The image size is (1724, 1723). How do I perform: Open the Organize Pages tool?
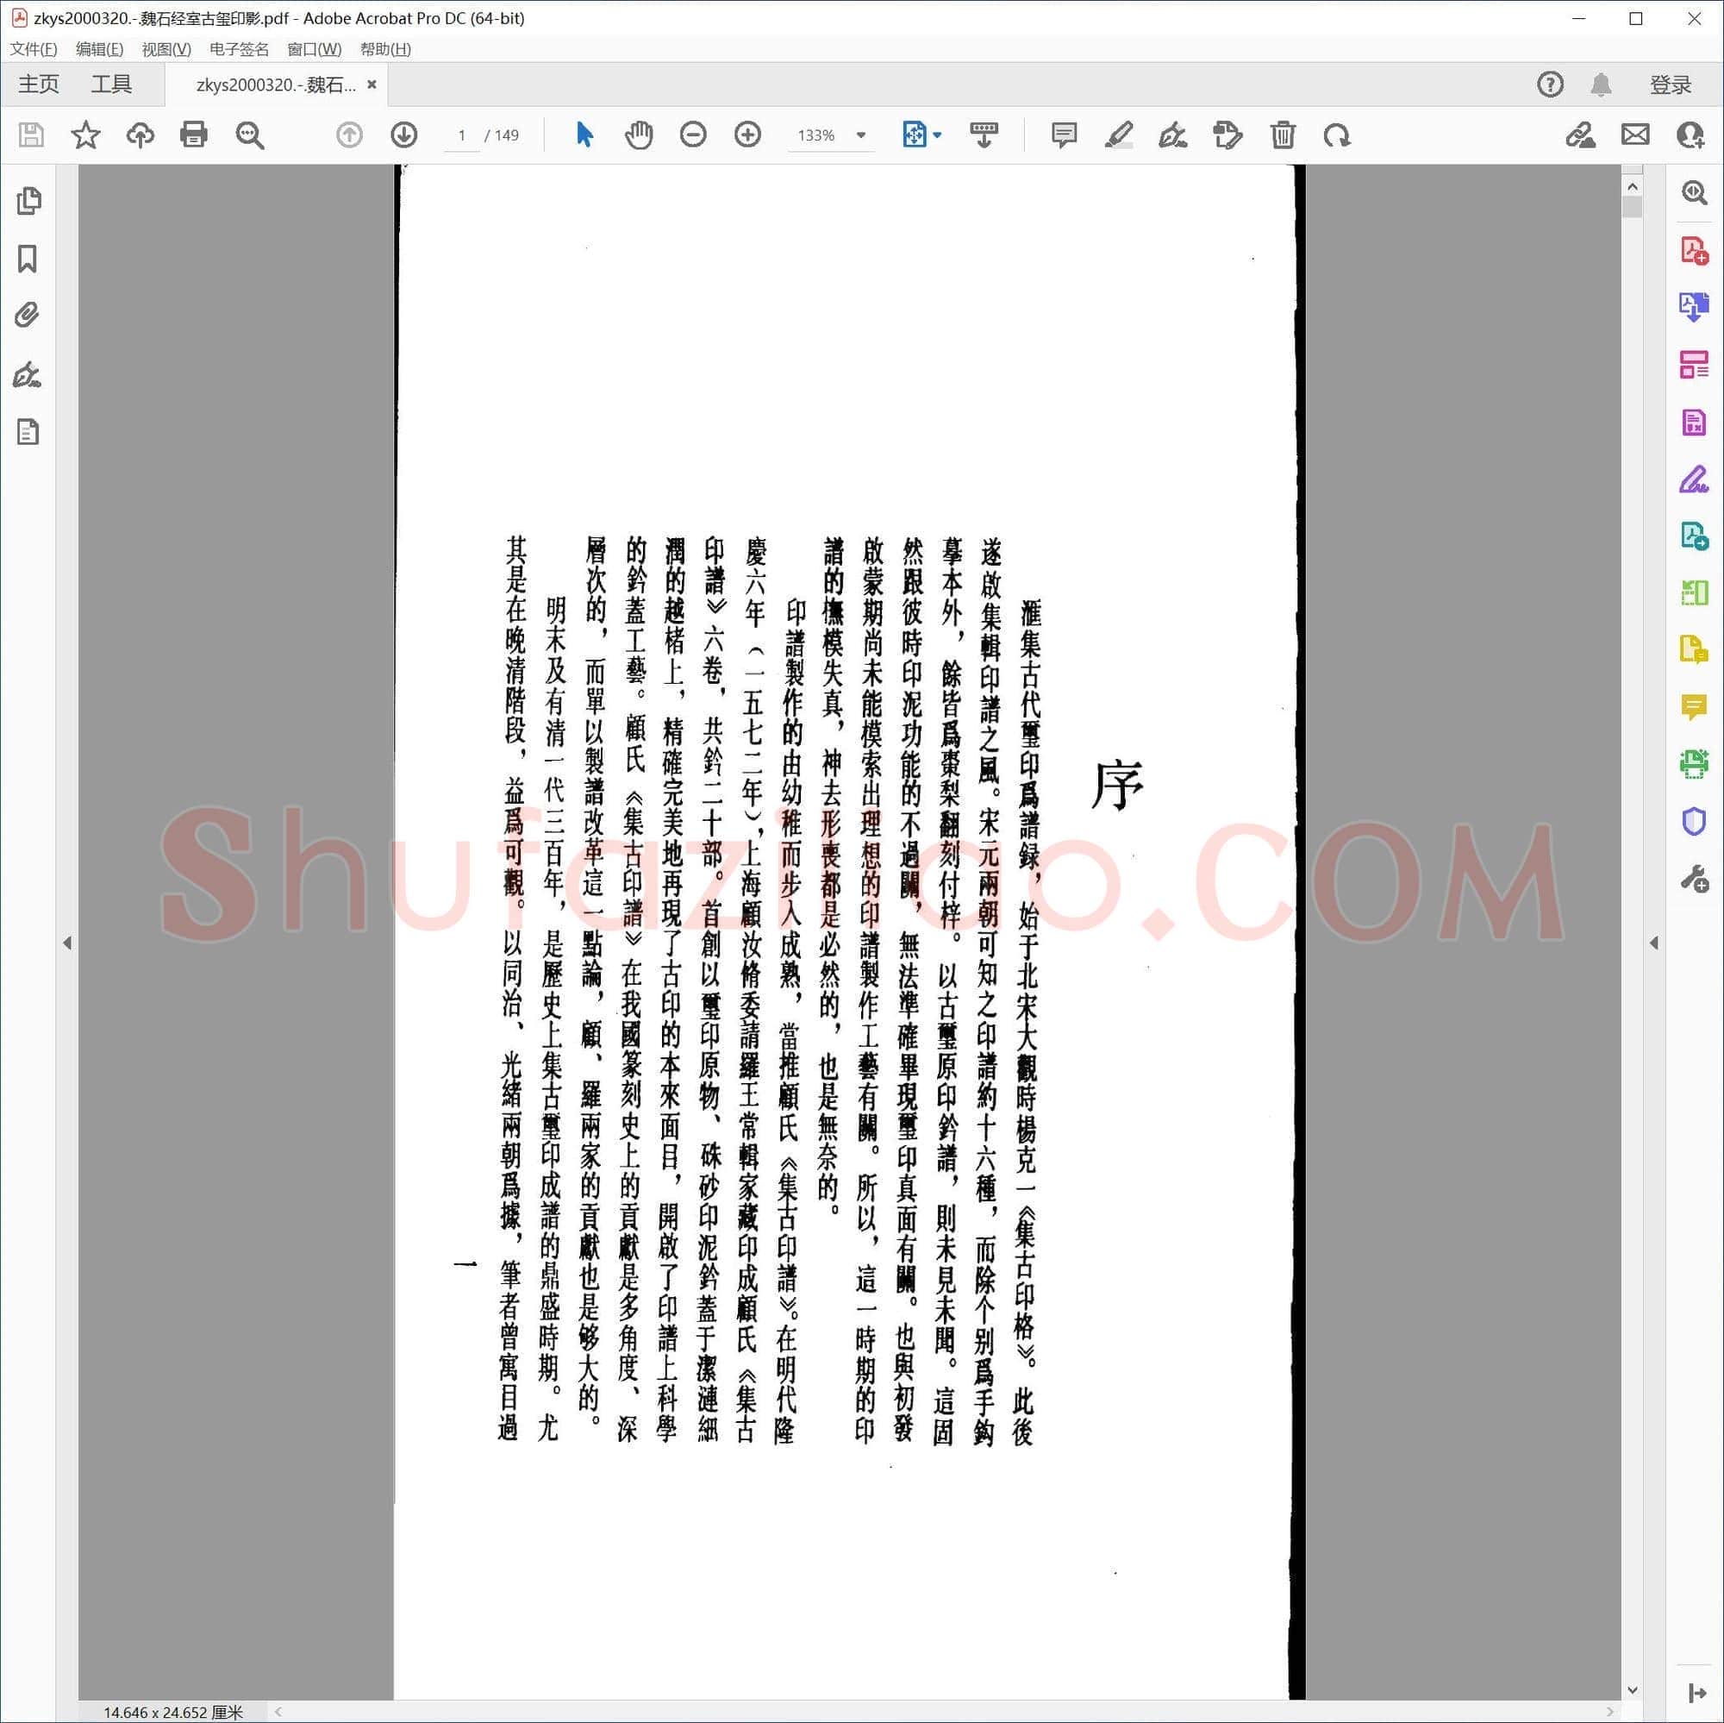1694,364
